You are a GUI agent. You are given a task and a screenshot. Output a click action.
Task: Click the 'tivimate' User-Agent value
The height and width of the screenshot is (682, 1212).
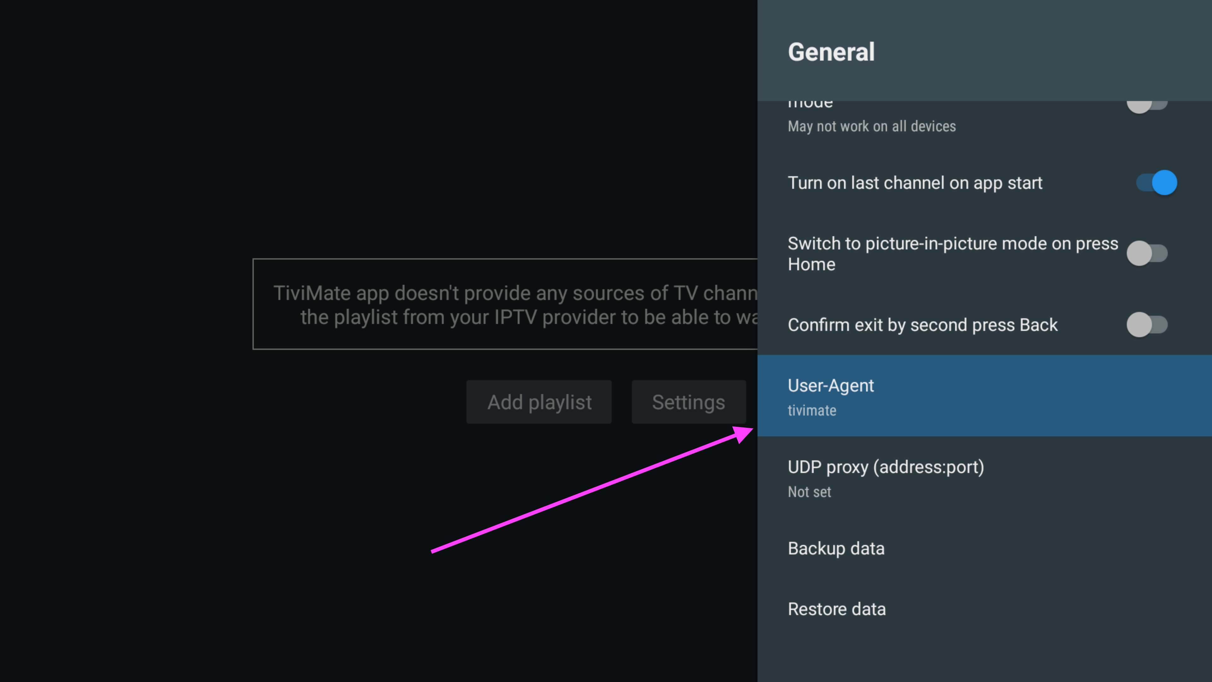click(x=811, y=410)
